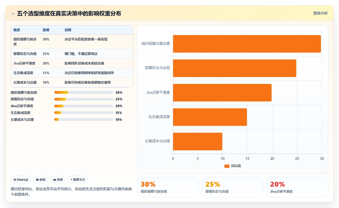The image size is (339, 208).
Task: Click the 维度 column header
Action: pos(17,30)
